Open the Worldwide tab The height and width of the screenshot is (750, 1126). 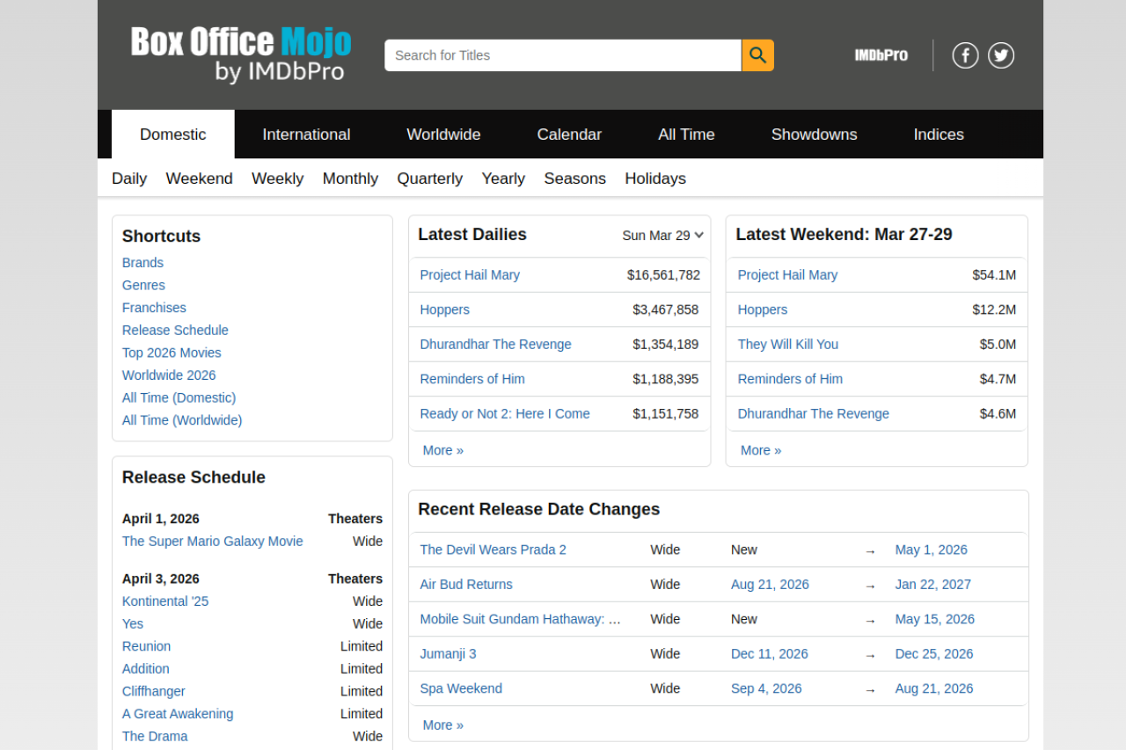tap(443, 135)
